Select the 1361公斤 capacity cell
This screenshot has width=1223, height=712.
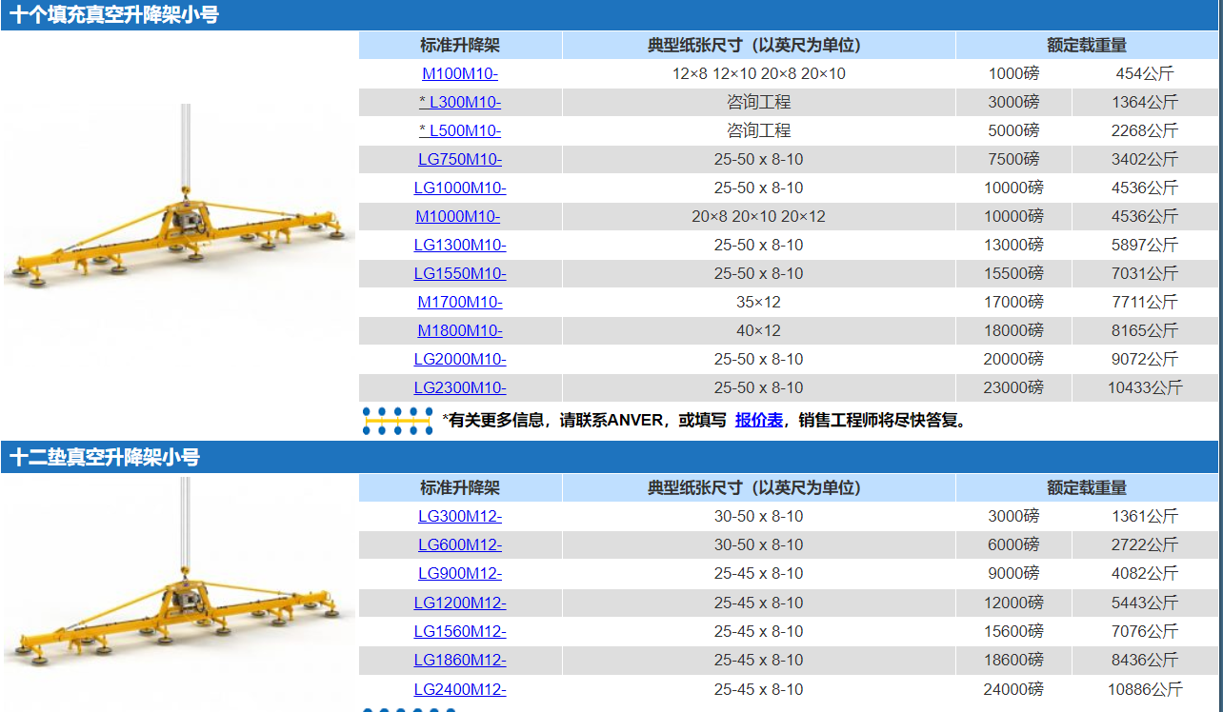[1145, 516]
